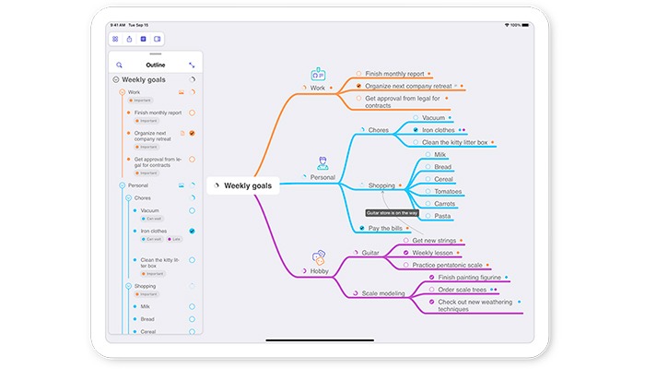Check Milk task circle in outline

[x=192, y=307]
